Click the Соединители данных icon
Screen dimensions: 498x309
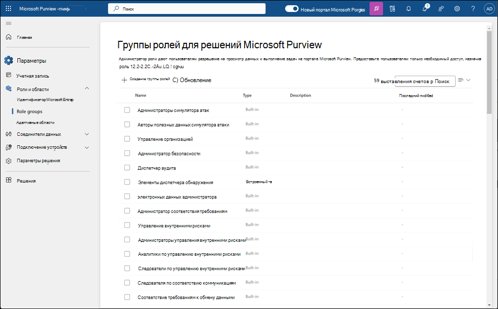(8, 134)
